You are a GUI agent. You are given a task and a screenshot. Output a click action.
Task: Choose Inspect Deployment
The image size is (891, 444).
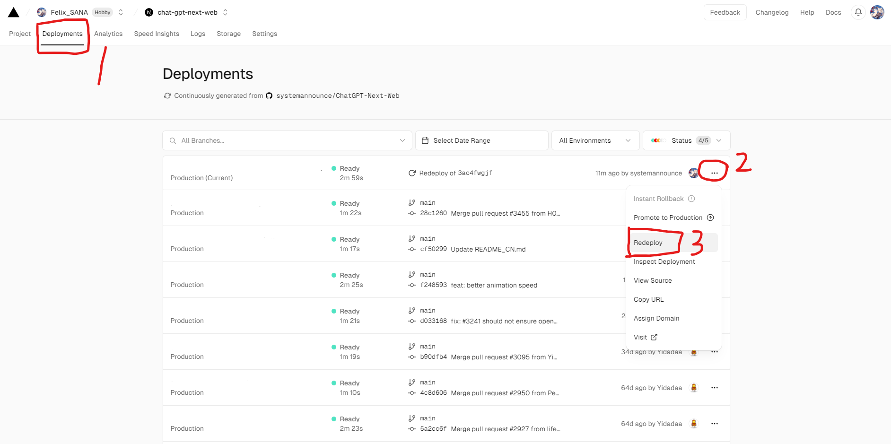point(673,261)
